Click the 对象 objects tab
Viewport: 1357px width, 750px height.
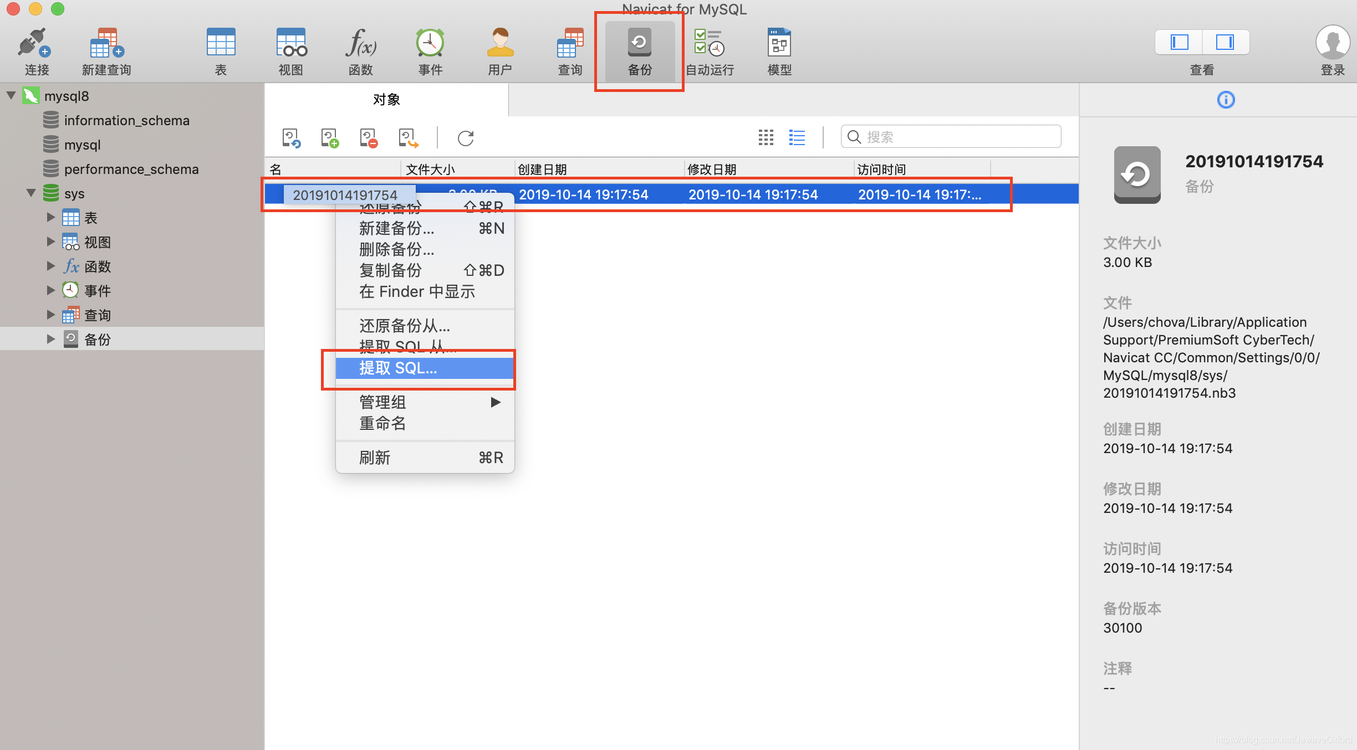click(386, 100)
